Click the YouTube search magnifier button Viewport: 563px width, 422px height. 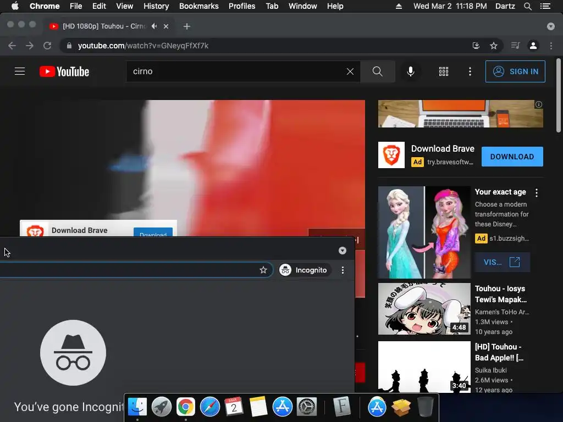[377, 71]
